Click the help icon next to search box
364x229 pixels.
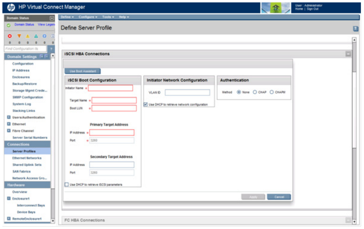51,49
